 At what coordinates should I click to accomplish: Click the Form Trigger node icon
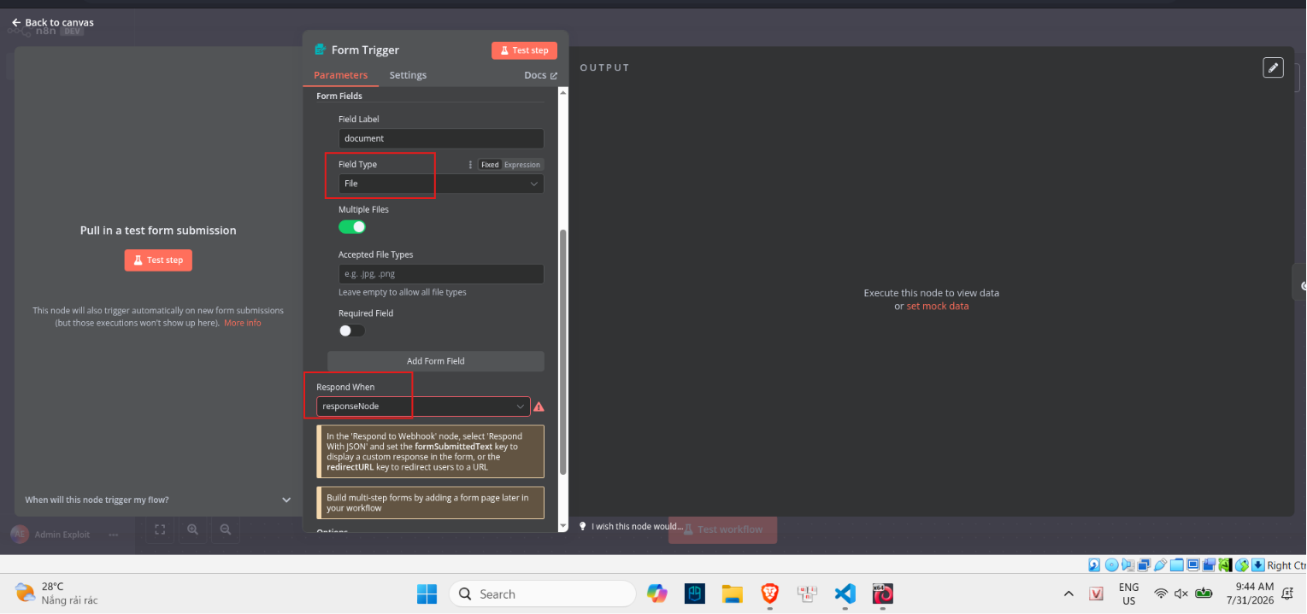pyautogui.click(x=321, y=50)
